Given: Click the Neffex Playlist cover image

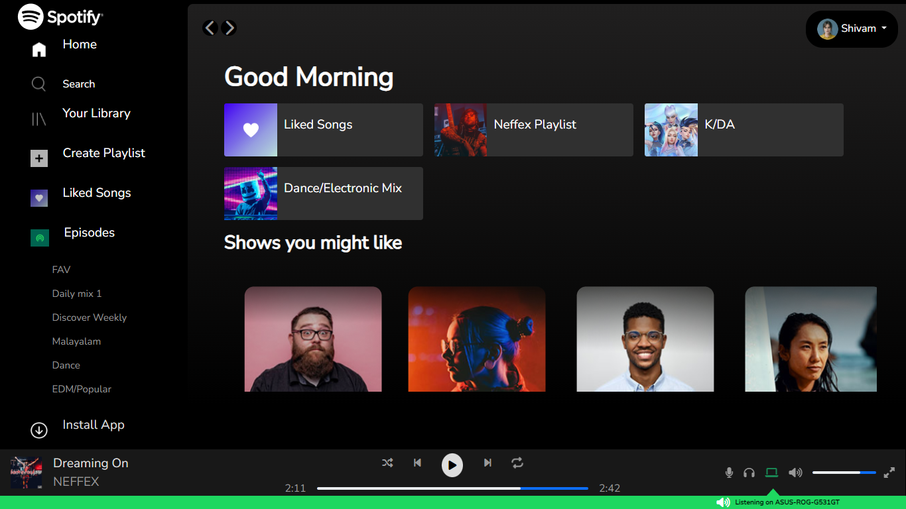Looking at the screenshot, I should pyautogui.click(x=461, y=130).
